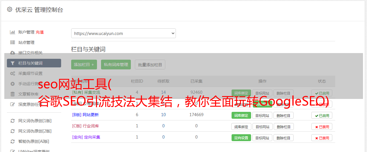Open 同义词伪原创[2版] in the sidebar
The width and height of the screenshot is (367, 152).
point(35,131)
